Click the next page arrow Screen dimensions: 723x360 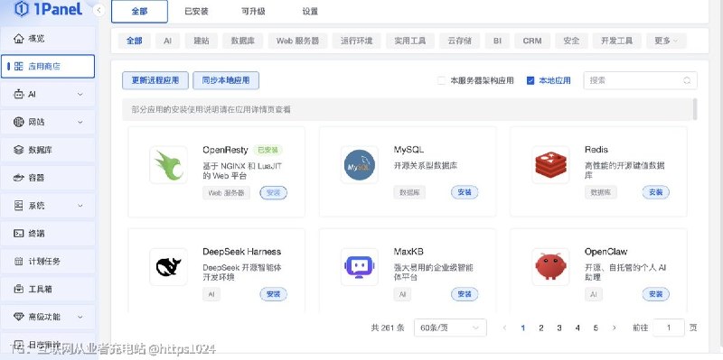[x=615, y=328]
